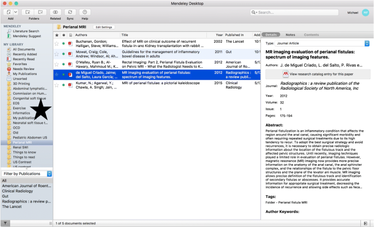The image size is (374, 227).
Task: Sort by Published In column
Action: [x=234, y=35]
